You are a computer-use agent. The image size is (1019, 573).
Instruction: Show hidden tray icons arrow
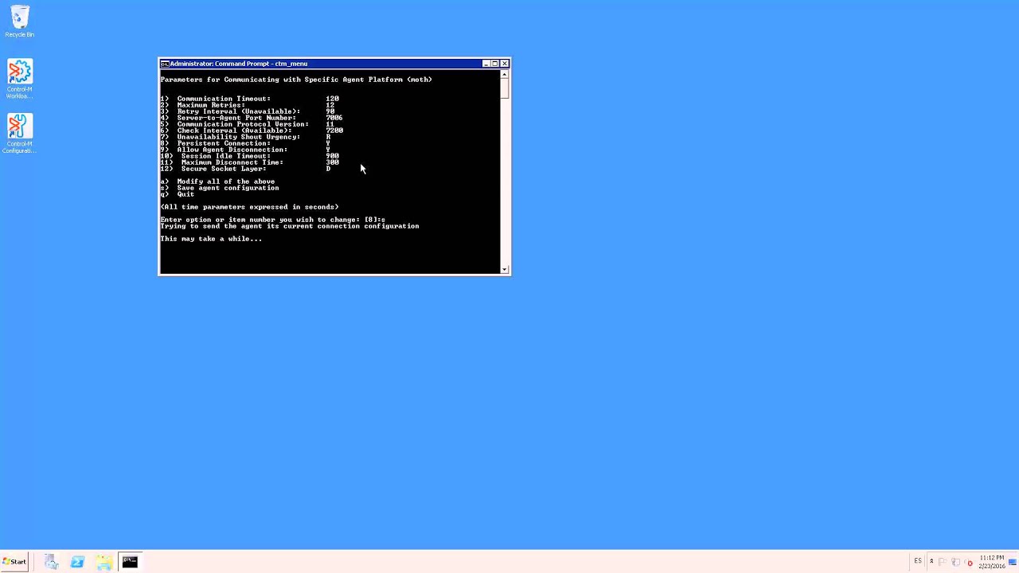point(931,562)
